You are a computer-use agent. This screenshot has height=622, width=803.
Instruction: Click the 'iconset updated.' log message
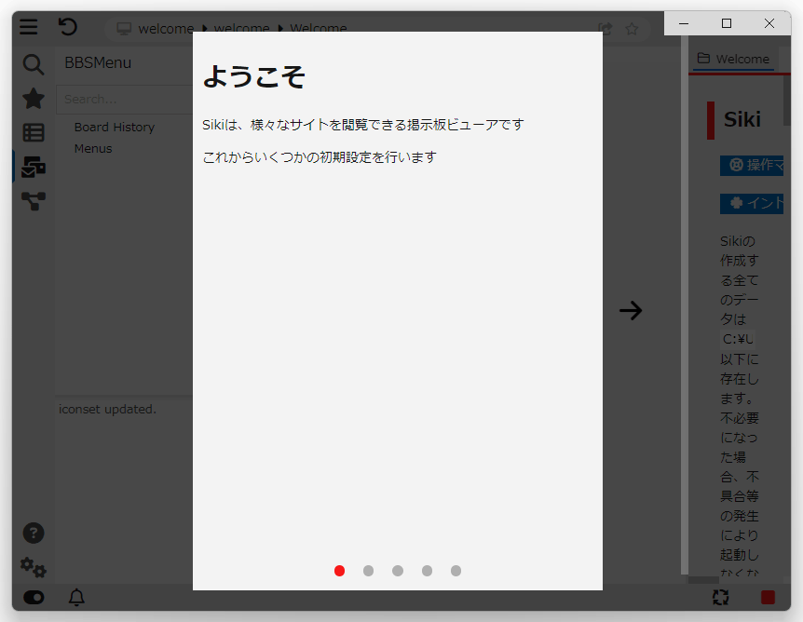[x=107, y=409]
